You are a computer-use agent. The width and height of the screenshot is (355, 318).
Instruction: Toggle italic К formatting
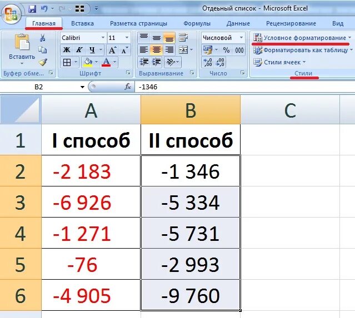coord(79,50)
